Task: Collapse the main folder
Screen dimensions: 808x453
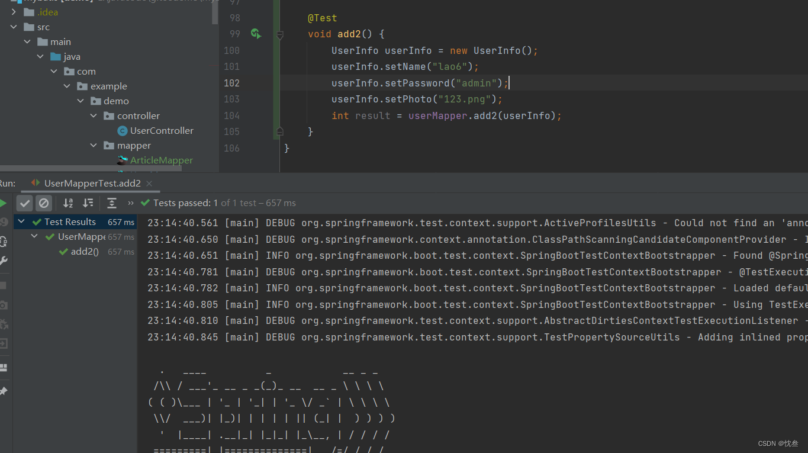Action: (27, 41)
